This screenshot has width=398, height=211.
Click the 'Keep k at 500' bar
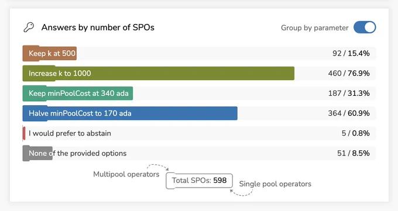click(x=50, y=53)
